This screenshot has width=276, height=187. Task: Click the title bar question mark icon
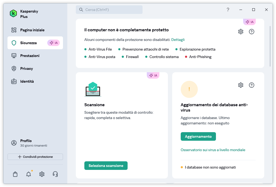pyautogui.click(x=228, y=10)
